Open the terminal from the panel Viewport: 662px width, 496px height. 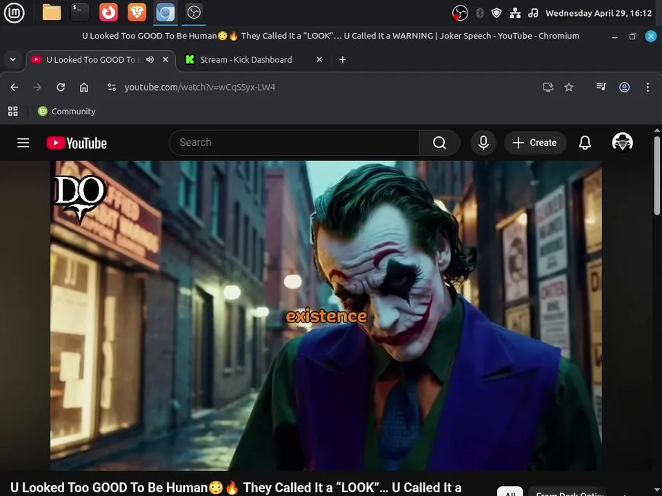[x=80, y=12]
